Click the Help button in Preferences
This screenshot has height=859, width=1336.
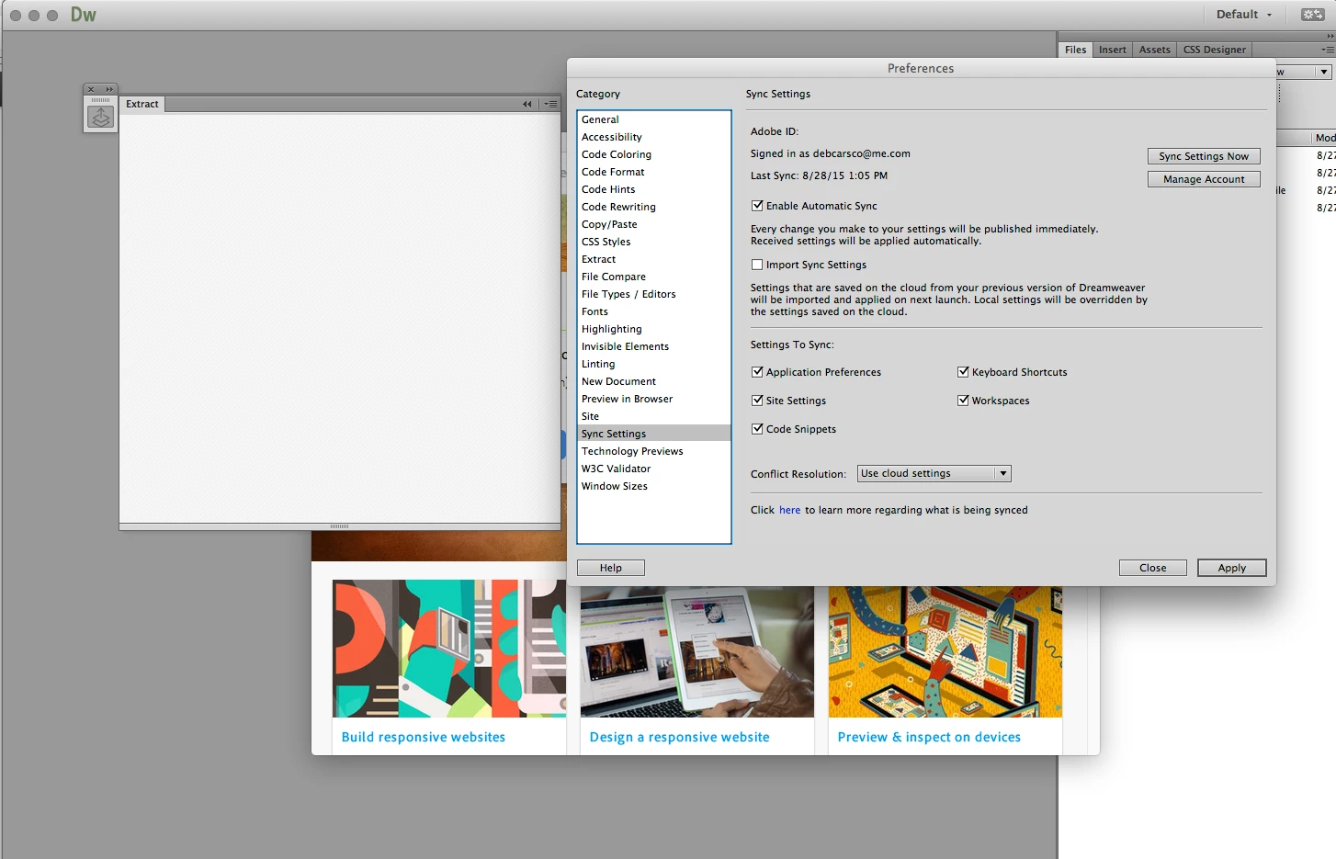pos(611,568)
